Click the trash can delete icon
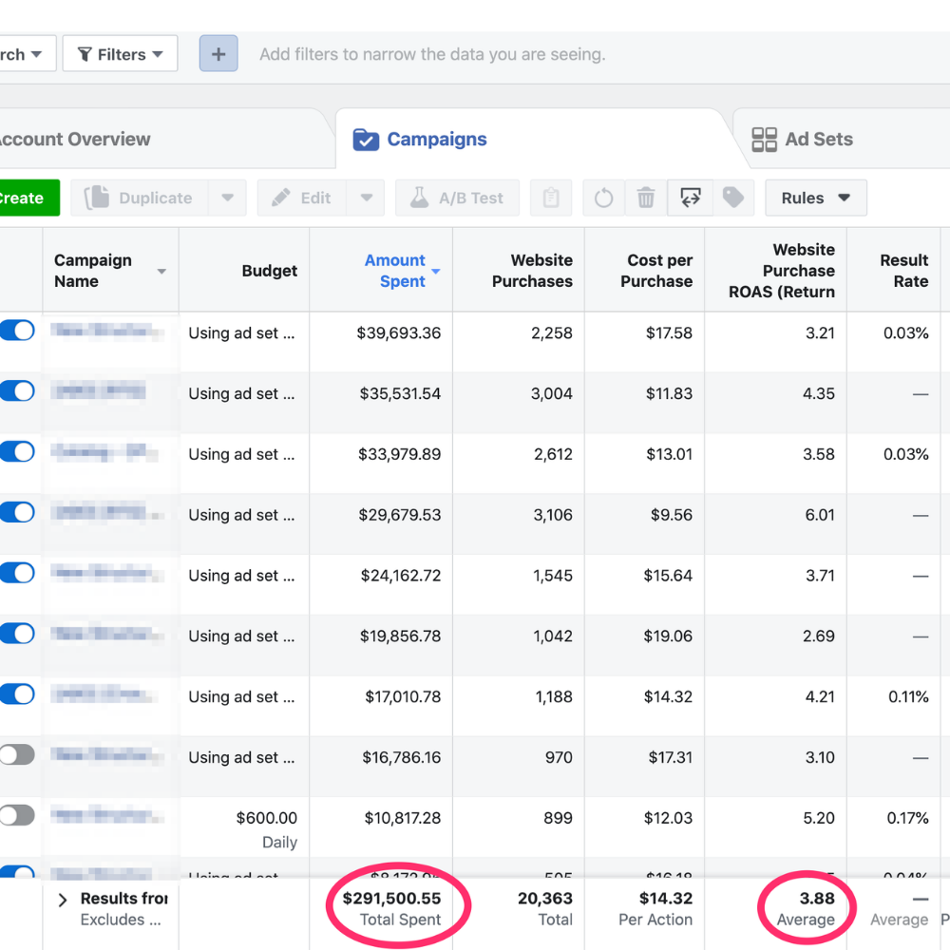Image resolution: width=950 pixels, height=950 pixels. click(646, 198)
